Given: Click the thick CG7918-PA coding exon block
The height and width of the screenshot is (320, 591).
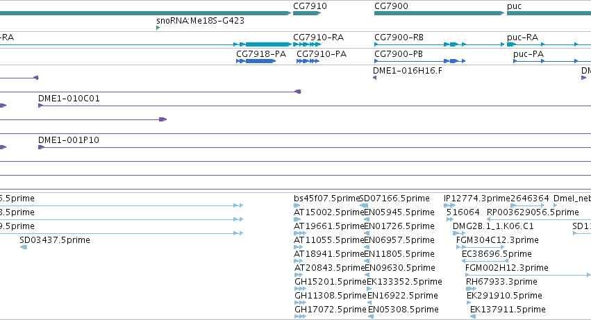Looking at the screenshot, I should pyautogui.click(x=260, y=61).
